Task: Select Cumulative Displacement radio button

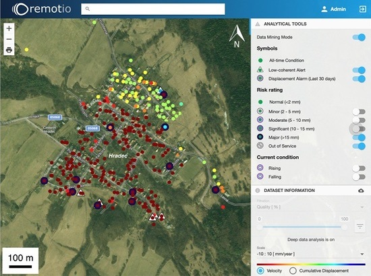Action: pyautogui.click(x=293, y=271)
